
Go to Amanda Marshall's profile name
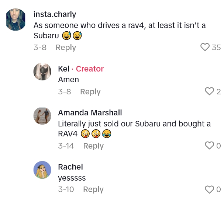tap(90, 113)
